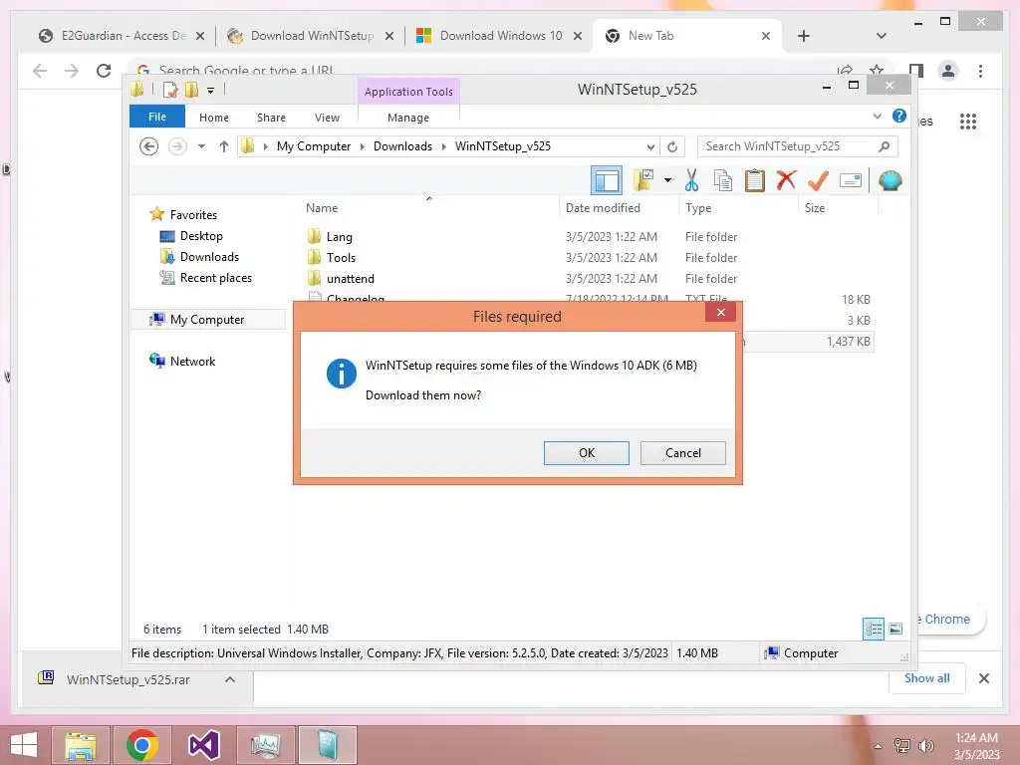Select the unattend folder
Image resolution: width=1020 pixels, height=765 pixels.
(x=350, y=279)
